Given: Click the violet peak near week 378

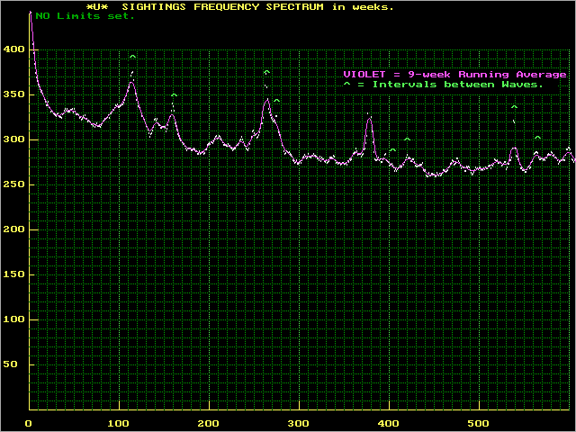Looking at the screenshot, I should pos(368,121).
